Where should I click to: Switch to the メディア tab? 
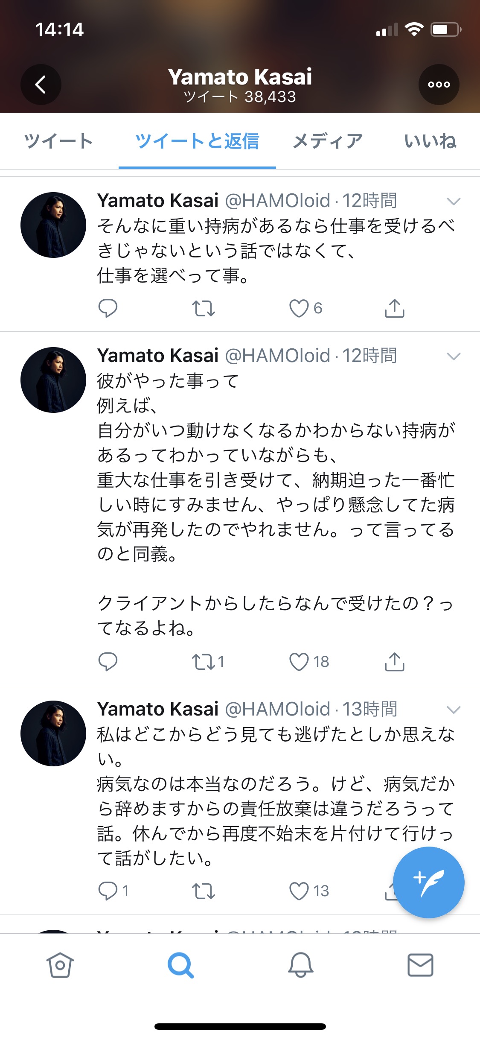click(328, 141)
